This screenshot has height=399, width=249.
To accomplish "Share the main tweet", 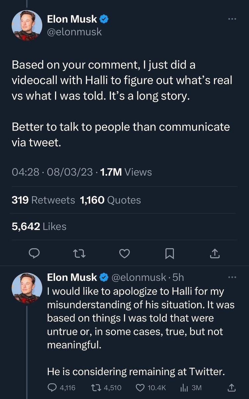I will [215, 254].
